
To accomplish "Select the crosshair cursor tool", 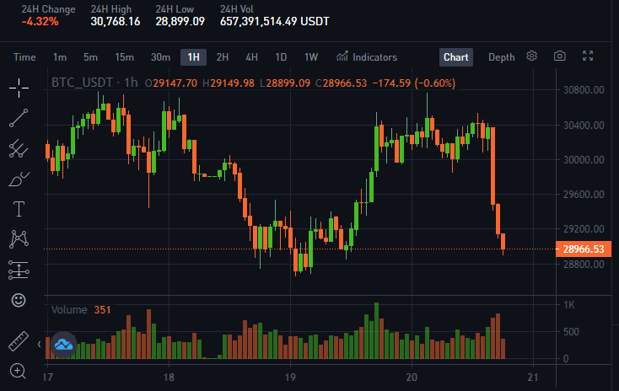I will (19, 88).
